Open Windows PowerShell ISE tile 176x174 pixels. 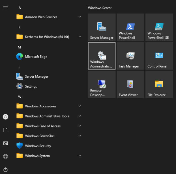coord(159,27)
